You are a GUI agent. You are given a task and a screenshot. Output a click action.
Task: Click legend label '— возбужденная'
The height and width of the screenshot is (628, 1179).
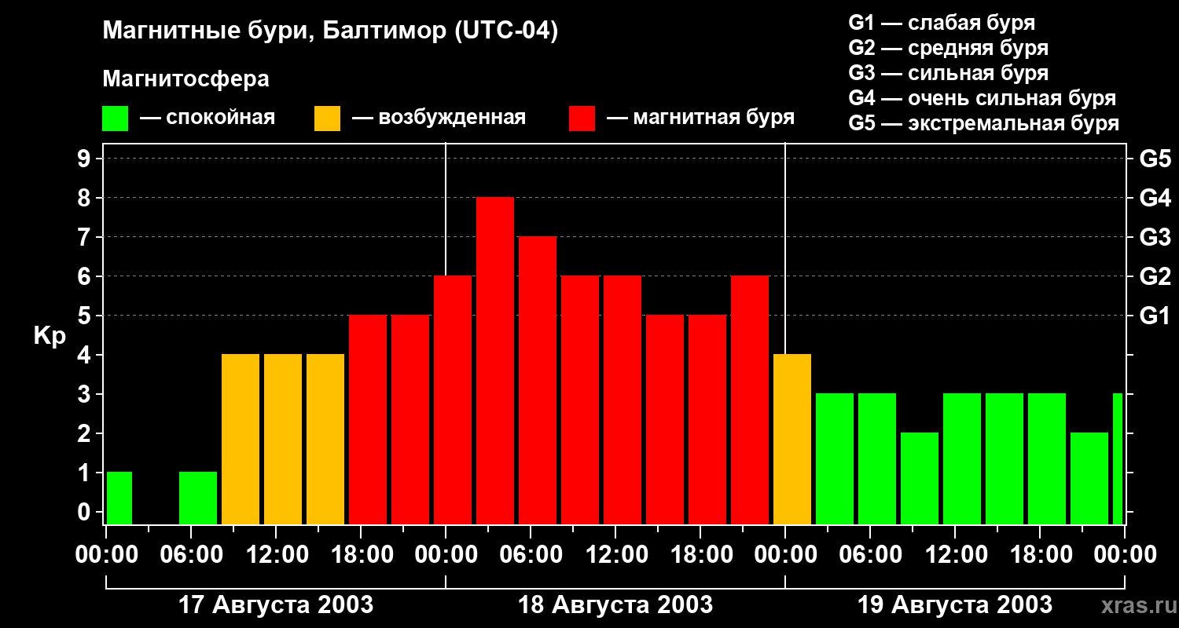click(x=439, y=118)
